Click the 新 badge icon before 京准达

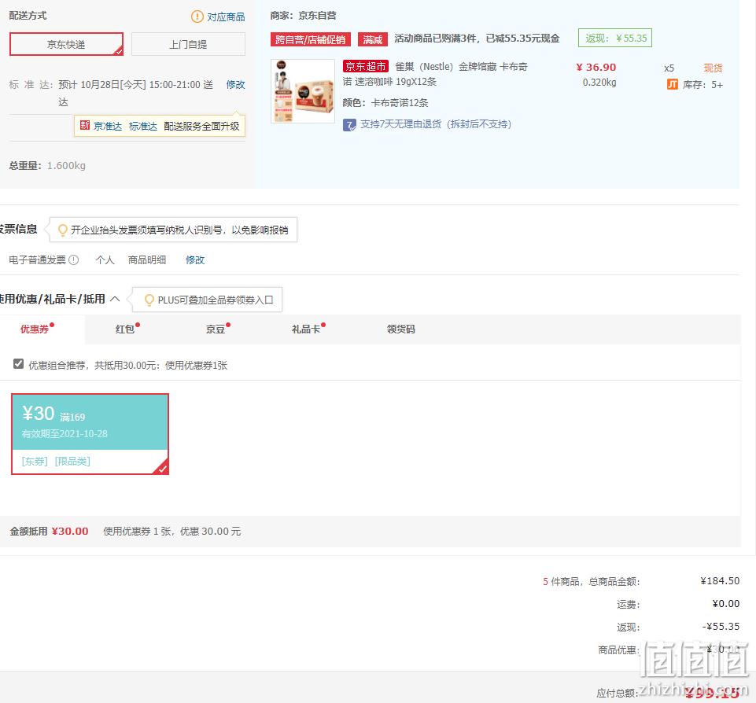tap(85, 125)
